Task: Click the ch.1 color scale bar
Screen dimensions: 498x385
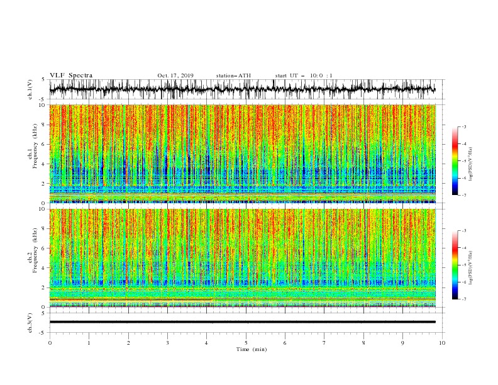Action: (x=455, y=161)
